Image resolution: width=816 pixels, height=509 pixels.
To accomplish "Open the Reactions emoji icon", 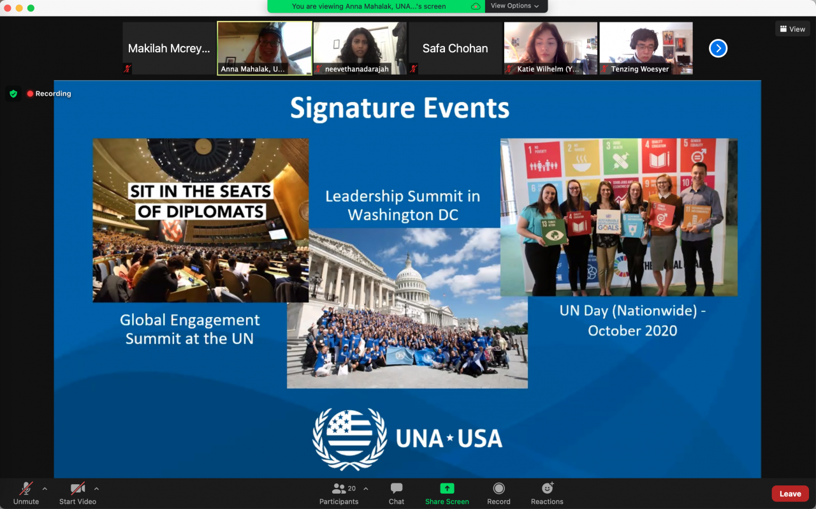I will pyautogui.click(x=547, y=489).
